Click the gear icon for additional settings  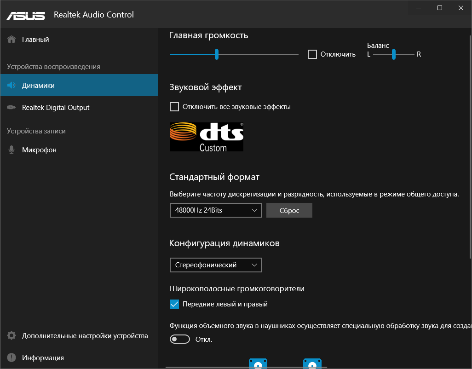coord(12,335)
